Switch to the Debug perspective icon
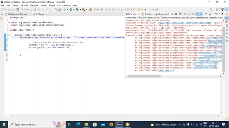This screenshot has width=229, height=128. tap(226, 10)
